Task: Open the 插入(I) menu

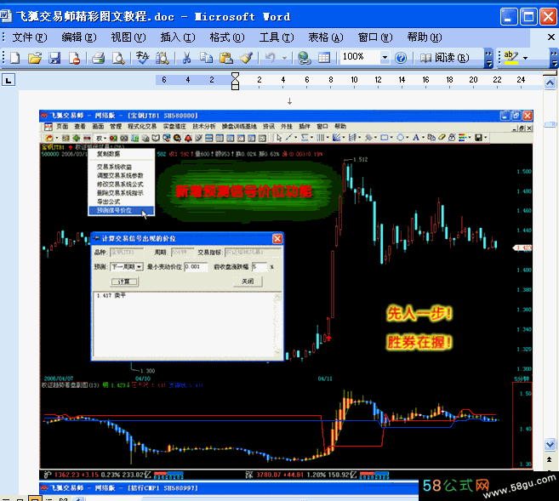Action: click(178, 37)
